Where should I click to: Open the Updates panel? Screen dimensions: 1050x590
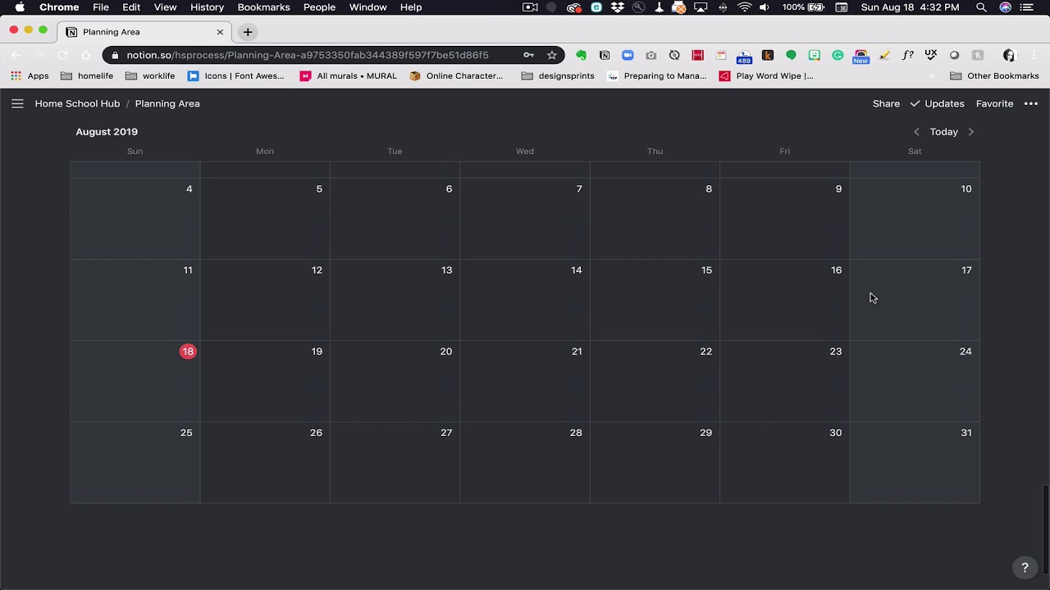click(937, 104)
